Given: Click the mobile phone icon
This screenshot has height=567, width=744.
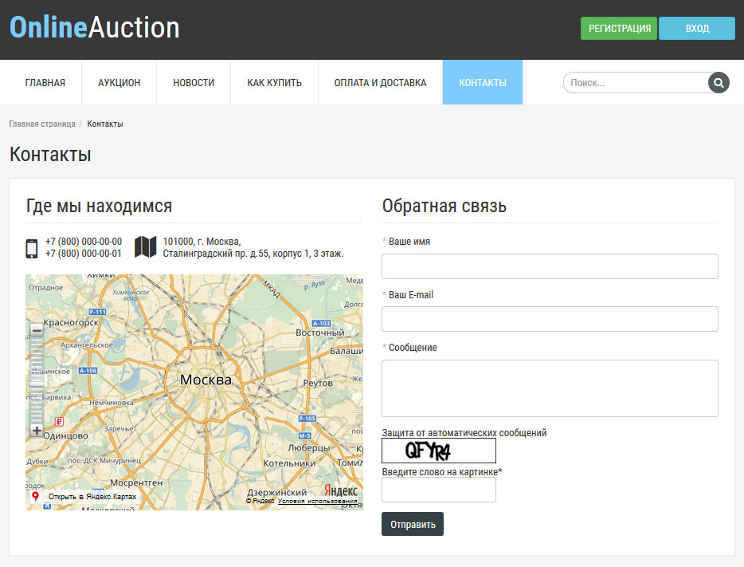Looking at the screenshot, I should point(32,248).
